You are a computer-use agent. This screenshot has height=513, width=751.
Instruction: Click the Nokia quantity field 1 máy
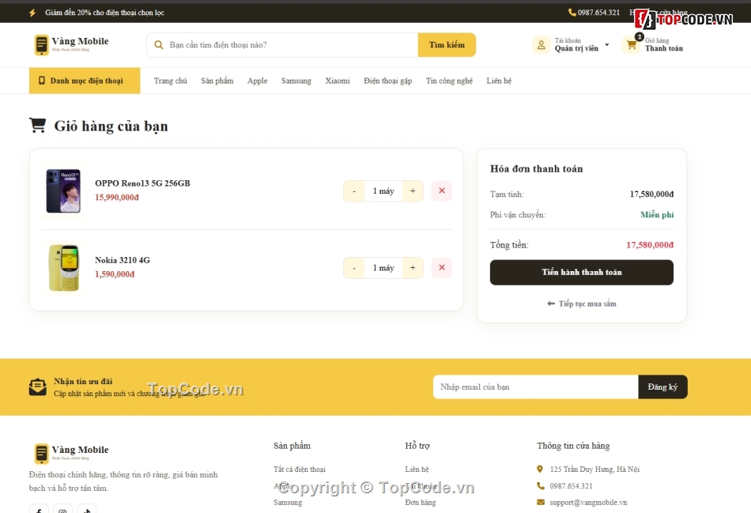coord(383,267)
